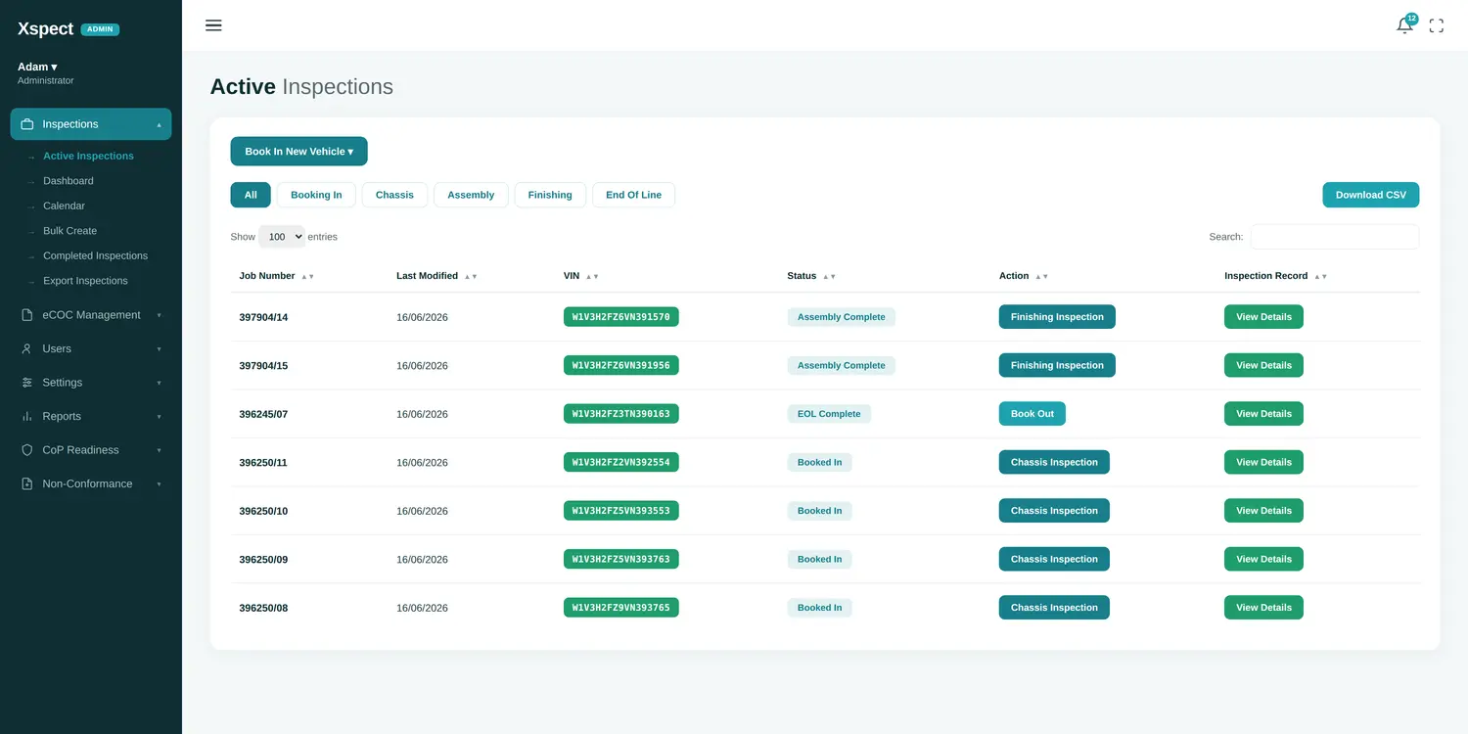Image resolution: width=1468 pixels, height=734 pixels.
Task: Select the Booking In filter tab
Action: (316, 195)
